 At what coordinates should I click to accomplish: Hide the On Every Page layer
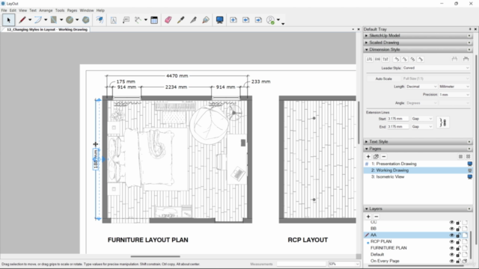pyautogui.click(x=451, y=261)
